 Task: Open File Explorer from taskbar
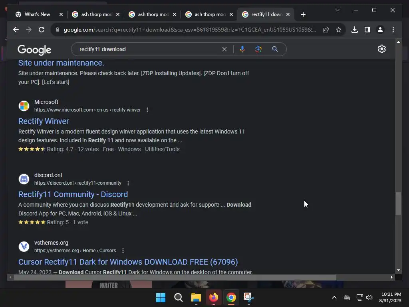pyautogui.click(x=196, y=297)
